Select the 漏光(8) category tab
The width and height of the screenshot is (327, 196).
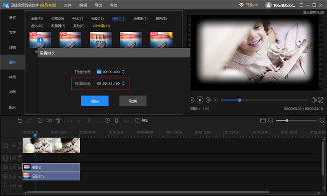[161, 19]
